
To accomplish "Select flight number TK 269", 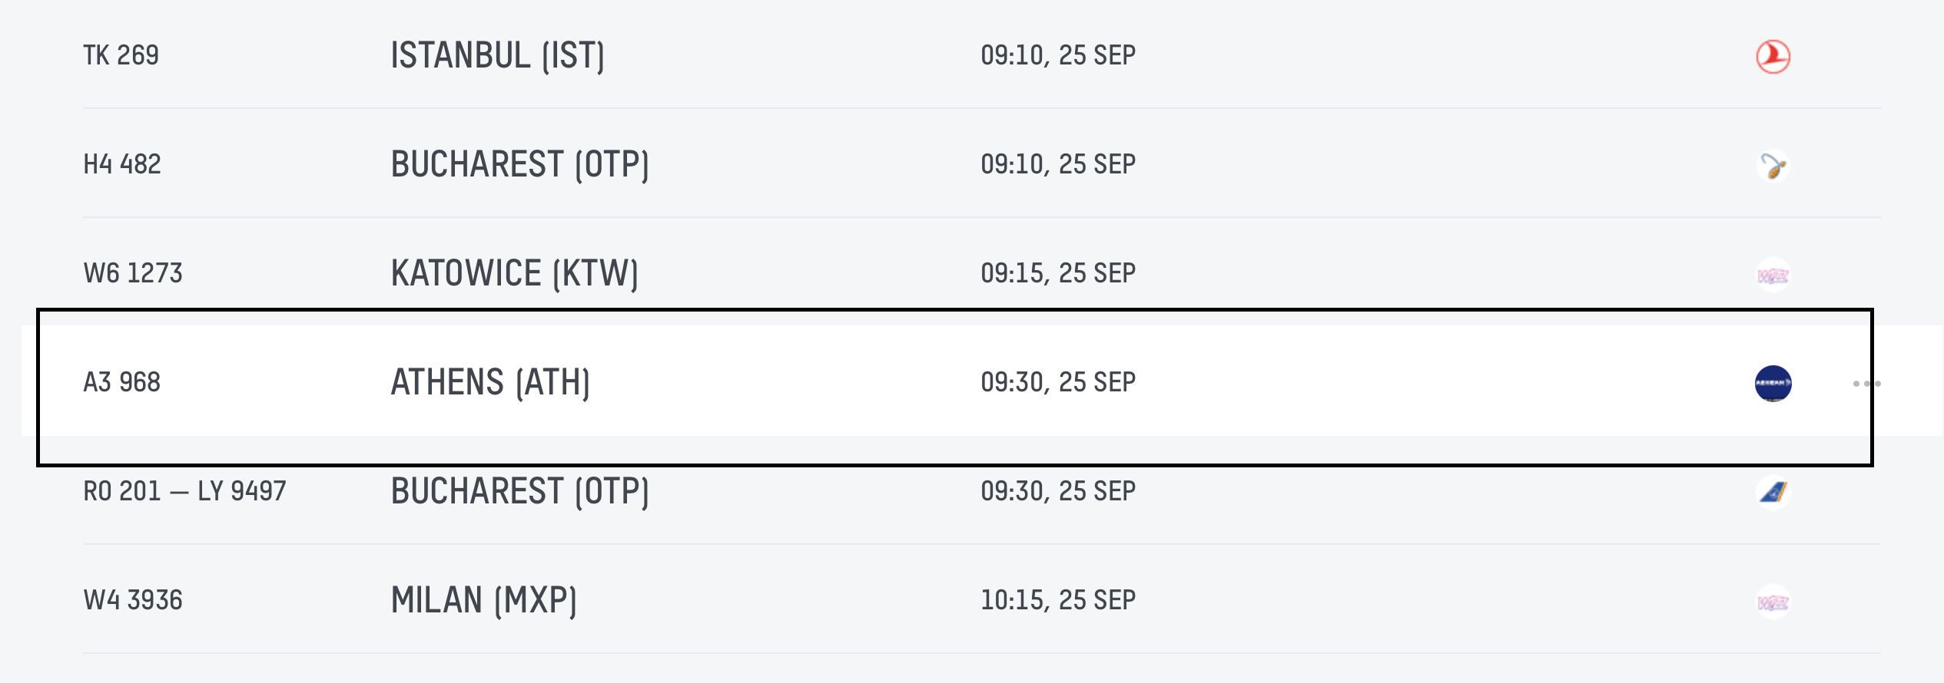I will click(x=121, y=55).
